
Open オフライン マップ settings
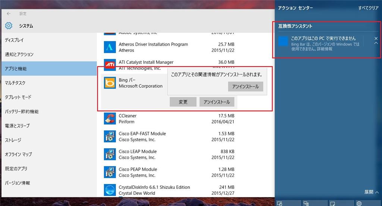[x=49, y=154]
